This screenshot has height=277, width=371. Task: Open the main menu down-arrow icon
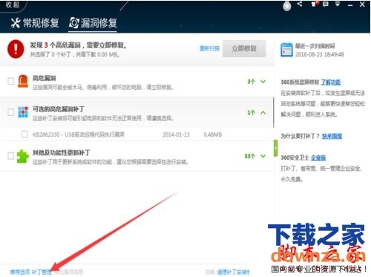point(338,4)
